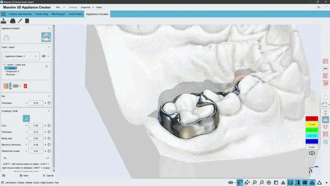330x186 pixels.
Task: Select the yellow 1.2 mm swatch
Action: click(312, 124)
